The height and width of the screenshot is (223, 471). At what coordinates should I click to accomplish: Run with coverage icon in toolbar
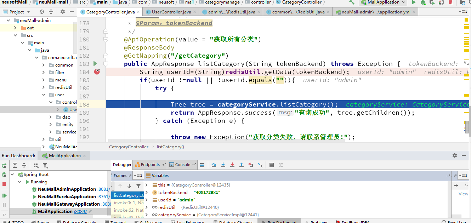pos(432,2)
